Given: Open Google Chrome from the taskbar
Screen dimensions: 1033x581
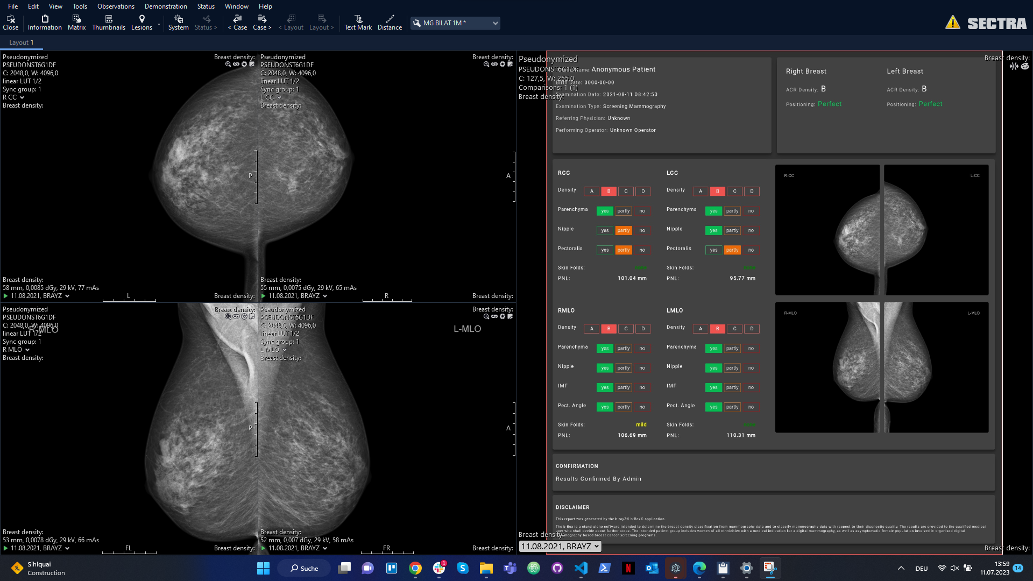Looking at the screenshot, I should click(415, 568).
